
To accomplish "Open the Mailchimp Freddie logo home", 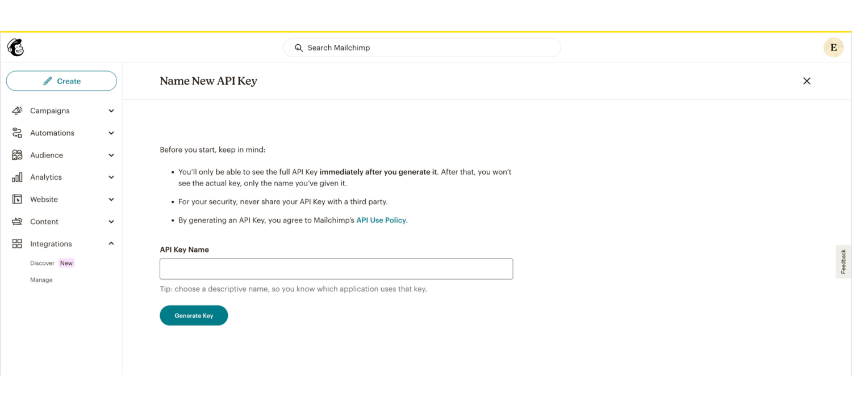I will (x=15, y=48).
